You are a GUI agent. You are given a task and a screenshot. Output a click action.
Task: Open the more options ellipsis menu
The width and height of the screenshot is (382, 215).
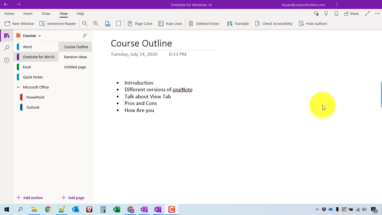click(x=377, y=13)
